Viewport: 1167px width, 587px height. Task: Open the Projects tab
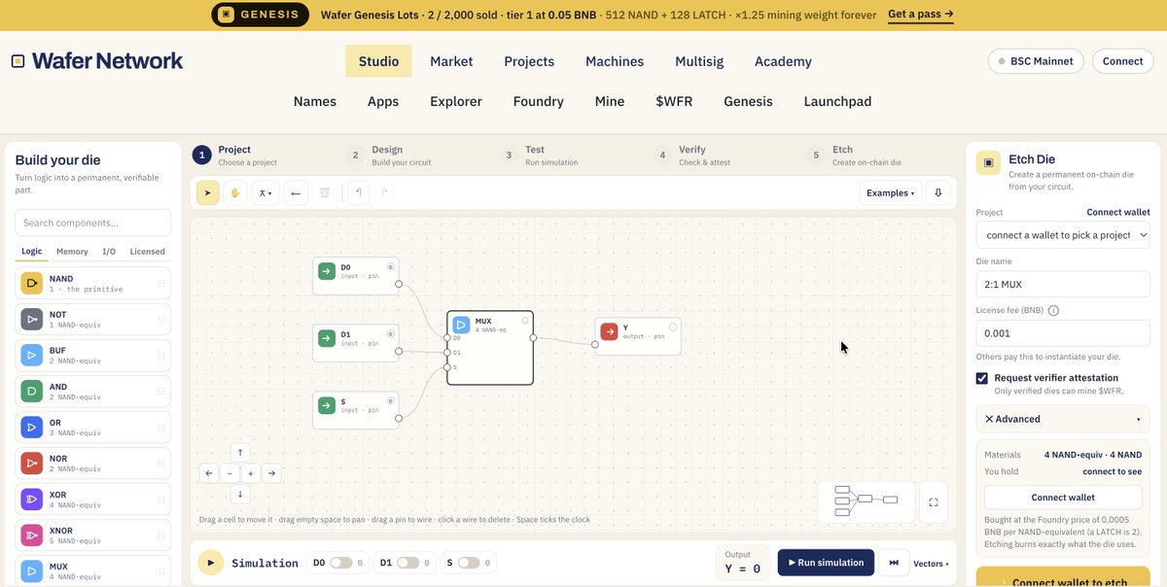[x=529, y=61]
